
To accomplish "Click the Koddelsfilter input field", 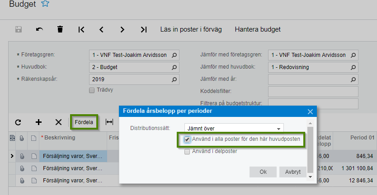I will (x=313, y=92).
